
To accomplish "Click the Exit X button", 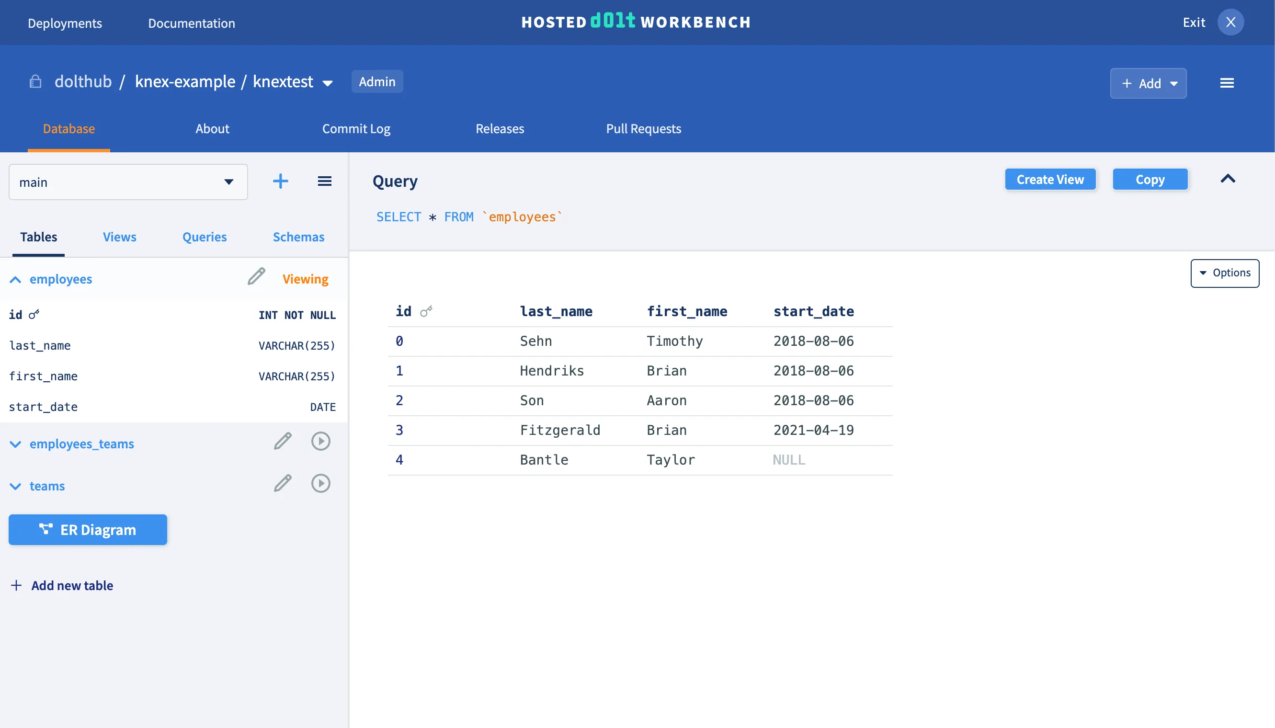I will [1230, 22].
